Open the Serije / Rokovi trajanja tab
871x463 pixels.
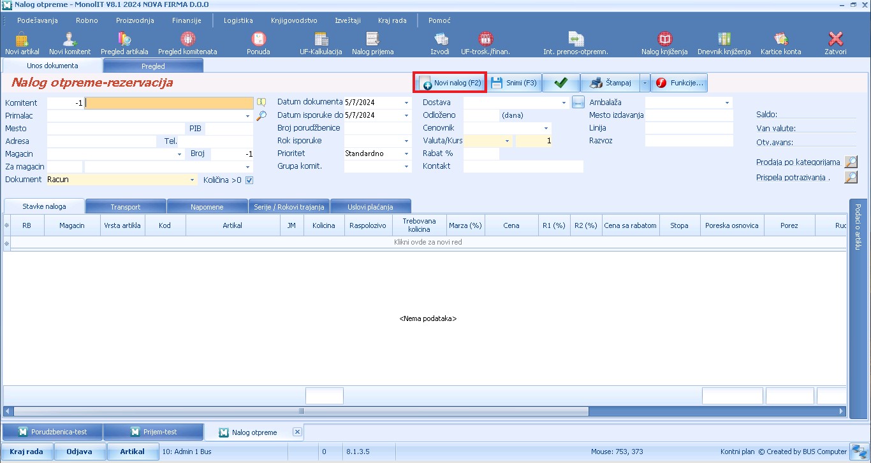[x=289, y=206]
